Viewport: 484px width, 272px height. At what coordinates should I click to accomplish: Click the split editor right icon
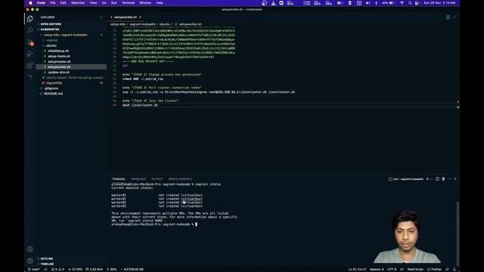pos(448,17)
